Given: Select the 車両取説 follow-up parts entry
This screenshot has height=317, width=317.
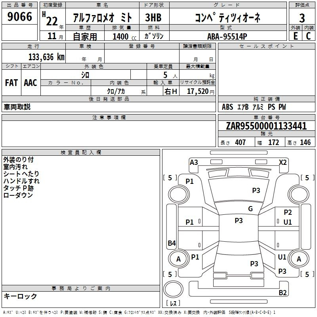Looking at the screenshot, I should (x=17, y=107).
